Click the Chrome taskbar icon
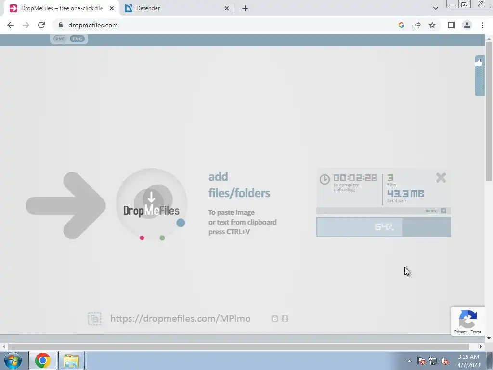The image size is (493, 370). 43,360
